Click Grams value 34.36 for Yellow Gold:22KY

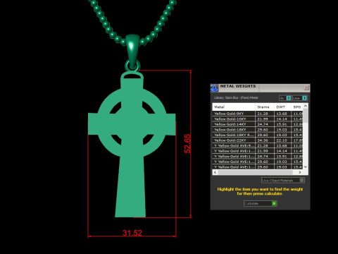[x=263, y=140]
